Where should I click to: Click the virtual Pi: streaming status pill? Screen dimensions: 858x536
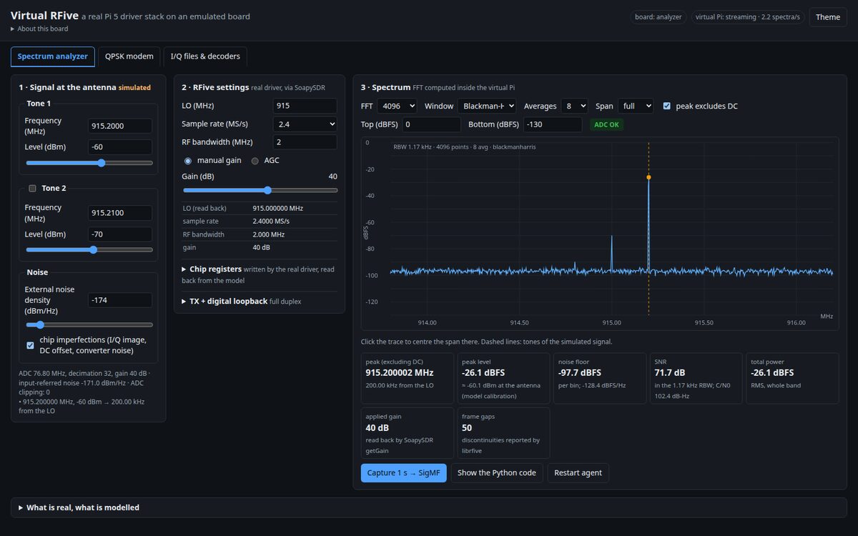coord(748,17)
